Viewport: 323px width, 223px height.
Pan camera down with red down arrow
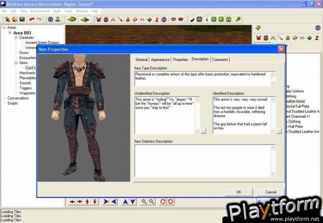[x=95, y=202]
